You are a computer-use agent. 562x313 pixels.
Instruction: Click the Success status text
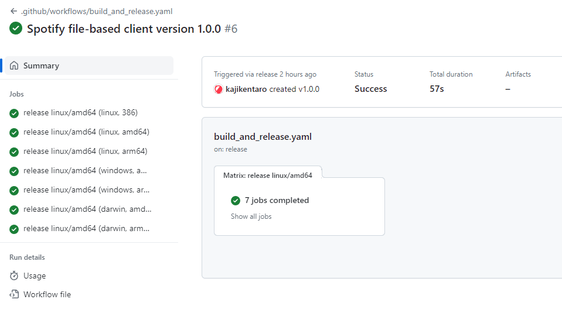(370, 89)
